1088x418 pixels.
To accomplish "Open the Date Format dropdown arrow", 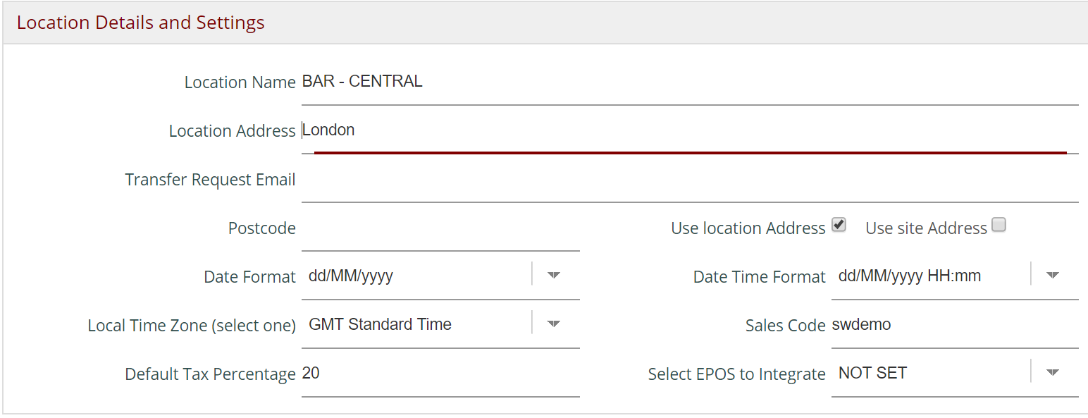I will pyautogui.click(x=554, y=275).
